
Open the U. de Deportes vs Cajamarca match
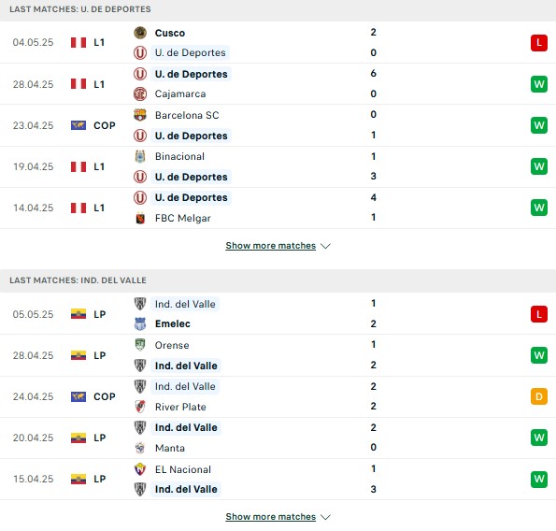point(278,84)
